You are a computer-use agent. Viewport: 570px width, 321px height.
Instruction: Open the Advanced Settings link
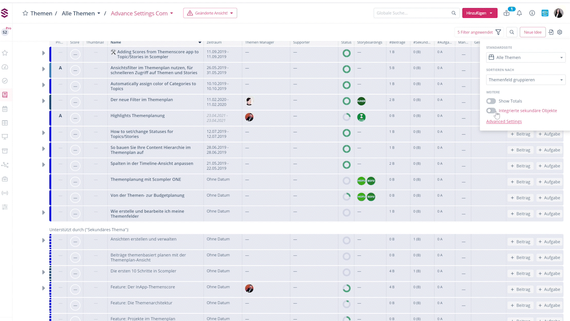click(x=504, y=121)
